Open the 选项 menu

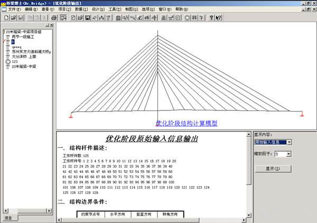point(148,10)
